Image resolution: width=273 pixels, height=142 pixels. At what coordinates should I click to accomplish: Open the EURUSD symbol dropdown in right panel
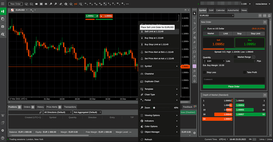click(x=217, y=15)
